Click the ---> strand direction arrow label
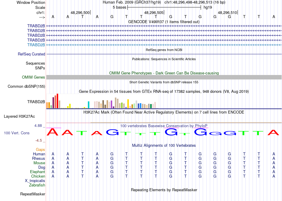The width and height of the screenshot is (282, 201). tap(42, 17)
